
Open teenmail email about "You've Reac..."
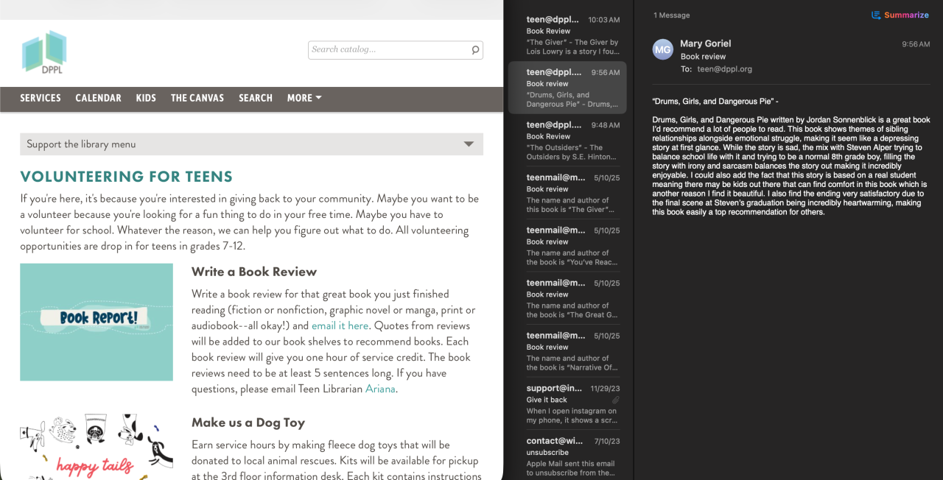(567, 246)
